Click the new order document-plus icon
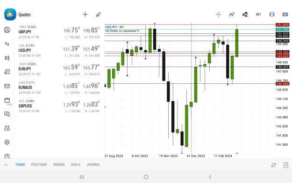Viewport: 292px width, 183px height. [x=285, y=165]
